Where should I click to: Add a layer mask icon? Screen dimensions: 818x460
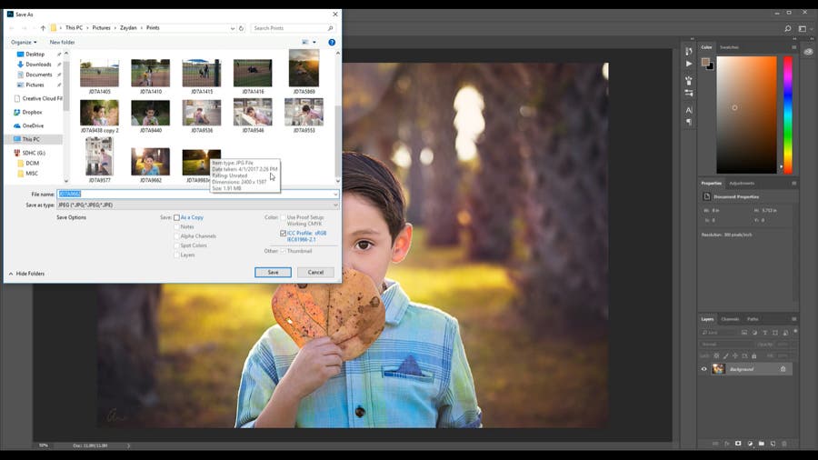click(x=738, y=444)
